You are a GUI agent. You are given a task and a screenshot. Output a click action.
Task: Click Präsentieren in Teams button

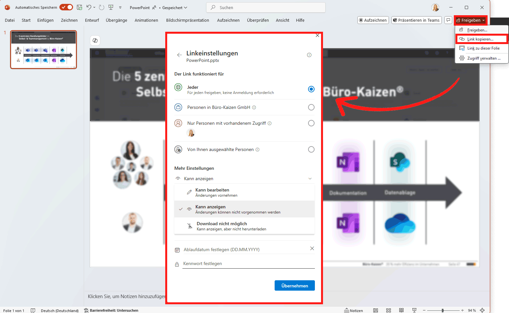tap(416, 20)
